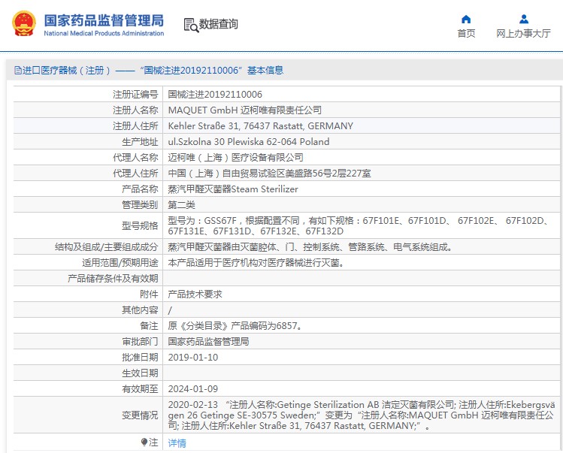This screenshot has width=563, height=453.
Task: Select the agent address 美盛路56号 cell
Action: (x=362, y=174)
